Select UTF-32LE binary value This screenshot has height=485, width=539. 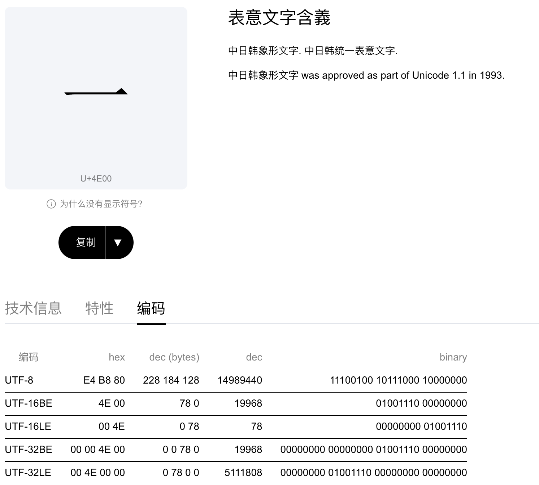click(374, 473)
